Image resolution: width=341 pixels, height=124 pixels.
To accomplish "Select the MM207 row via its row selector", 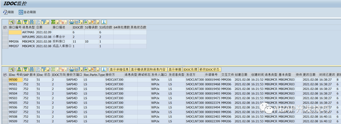I will click(5, 46).
